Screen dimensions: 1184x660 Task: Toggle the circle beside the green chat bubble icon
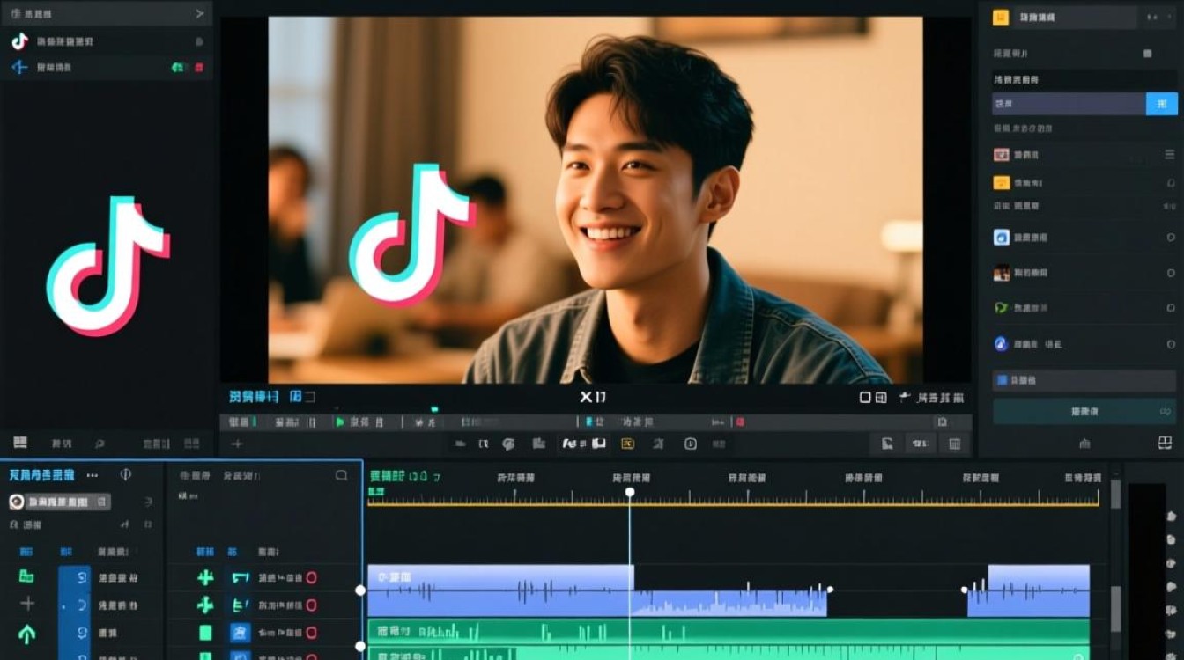(x=1171, y=308)
